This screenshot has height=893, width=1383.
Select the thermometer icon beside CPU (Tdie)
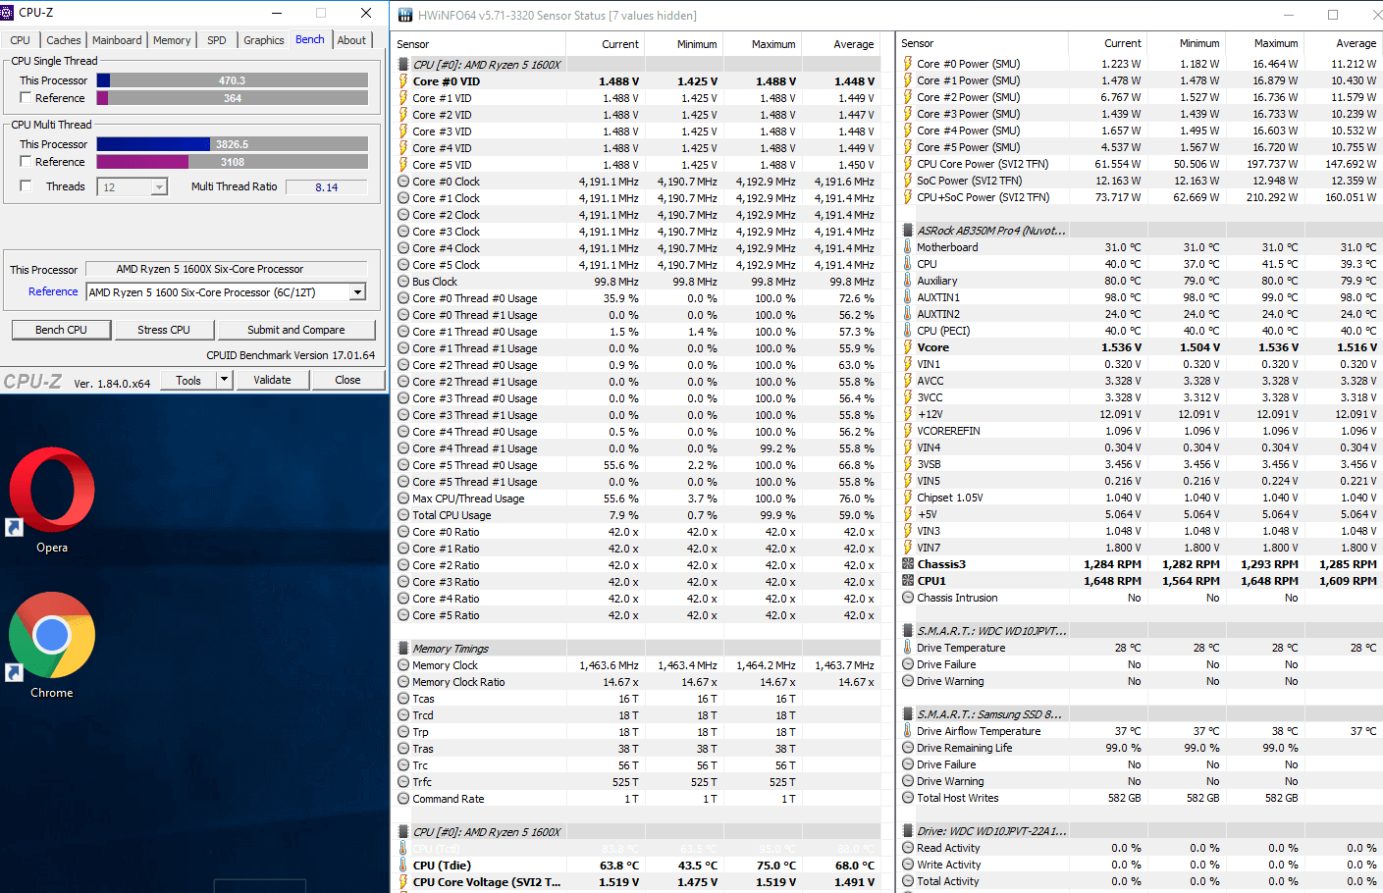click(x=403, y=866)
